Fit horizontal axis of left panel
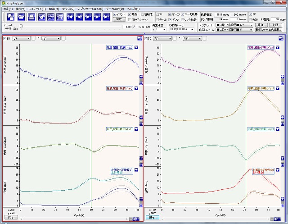The width and height of the screenshot is (288, 224). (138, 219)
